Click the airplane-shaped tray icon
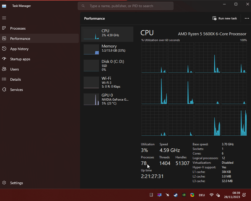Screen dimensions: 251x201 pos(167,195)
